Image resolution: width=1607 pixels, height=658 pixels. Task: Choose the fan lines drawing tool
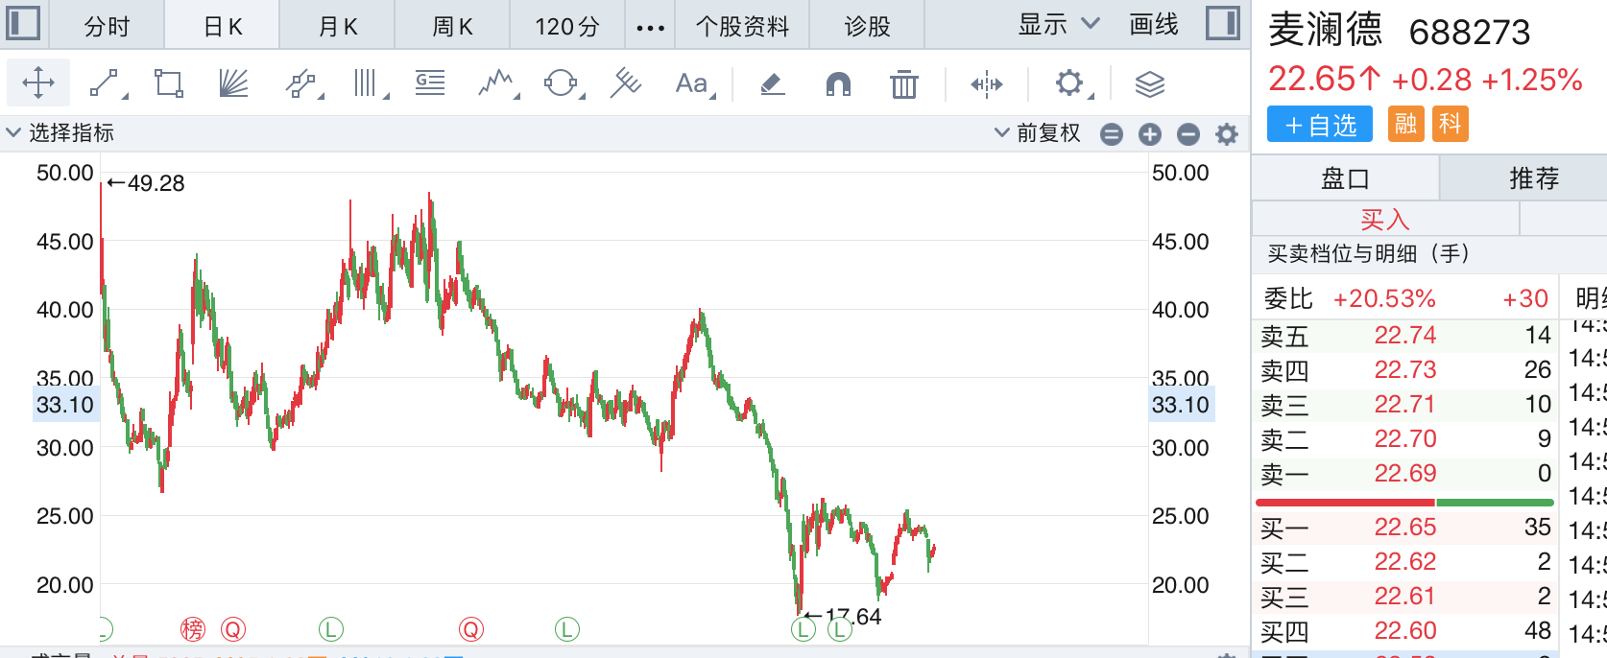pyautogui.click(x=233, y=84)
